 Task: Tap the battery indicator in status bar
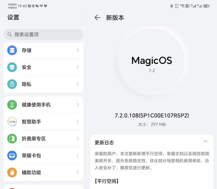(206, 6)
